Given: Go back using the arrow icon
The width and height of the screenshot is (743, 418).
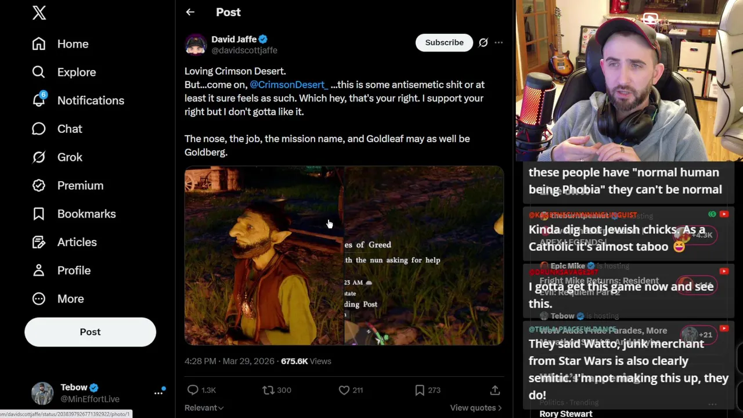Looking at the screenshot, I should tap(190, 12).
